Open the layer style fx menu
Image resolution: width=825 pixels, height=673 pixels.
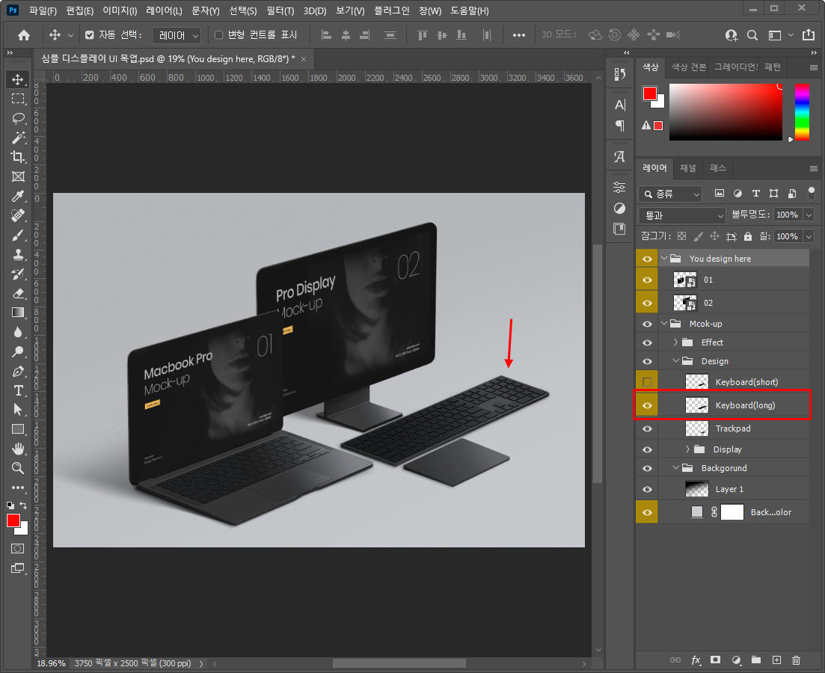[696, 660]
